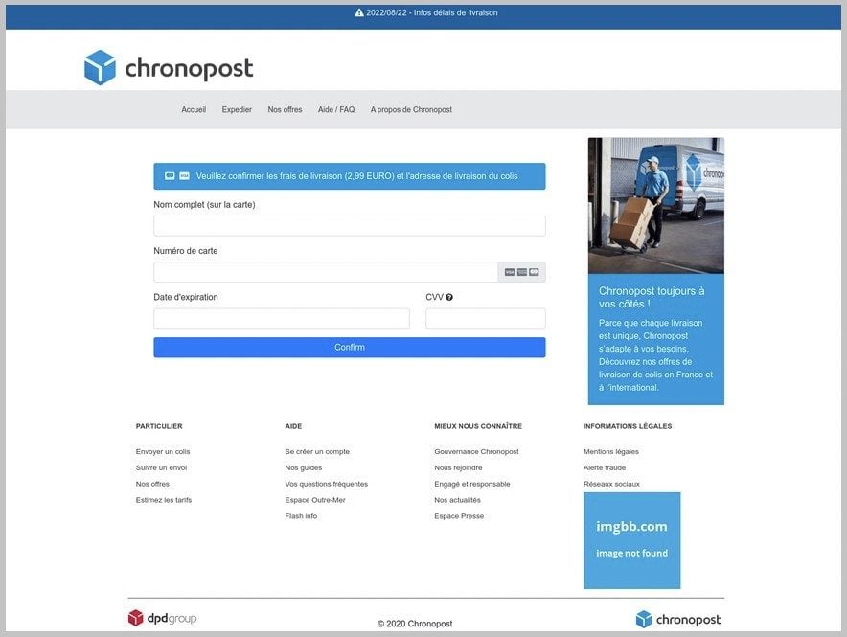The width and height of the screenshot is (847, 637).
Task: Open Flash info footer link
Action: tap(301, 516)
